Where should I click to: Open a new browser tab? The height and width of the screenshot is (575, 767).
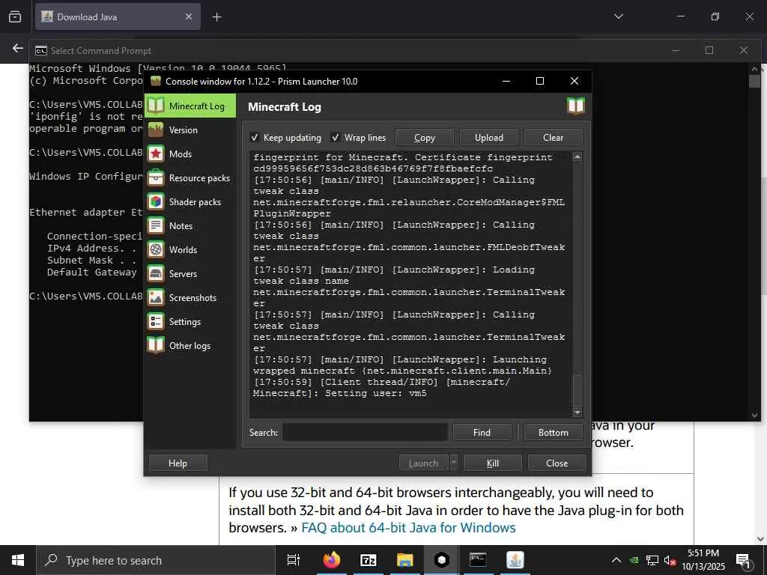coord(216,17)
